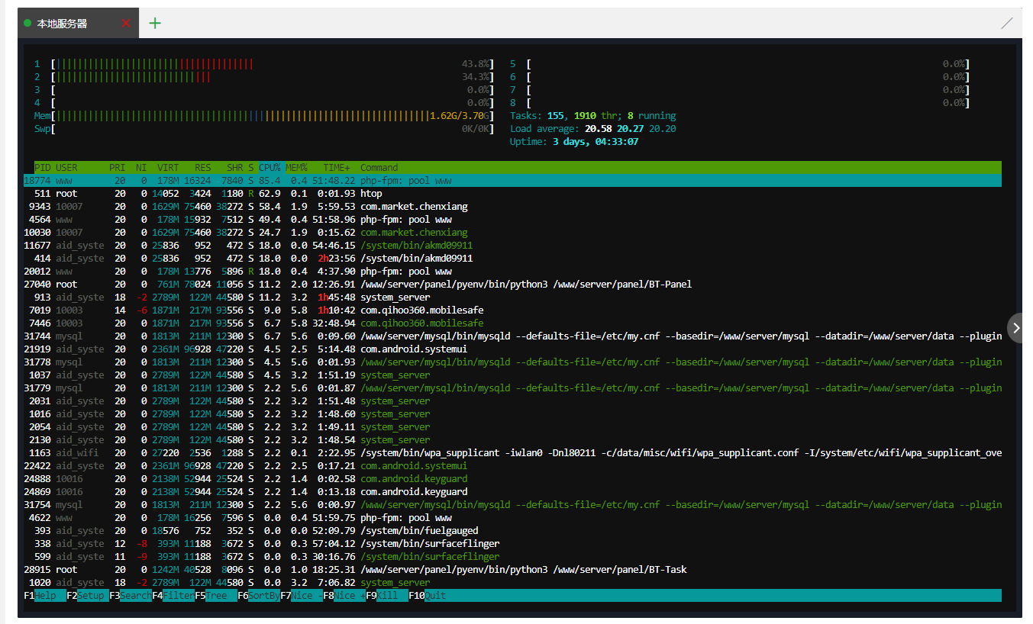The image size is (1033, 624).
Task: Select akmd09911 process row PID 11677
Action: point(512,246)
